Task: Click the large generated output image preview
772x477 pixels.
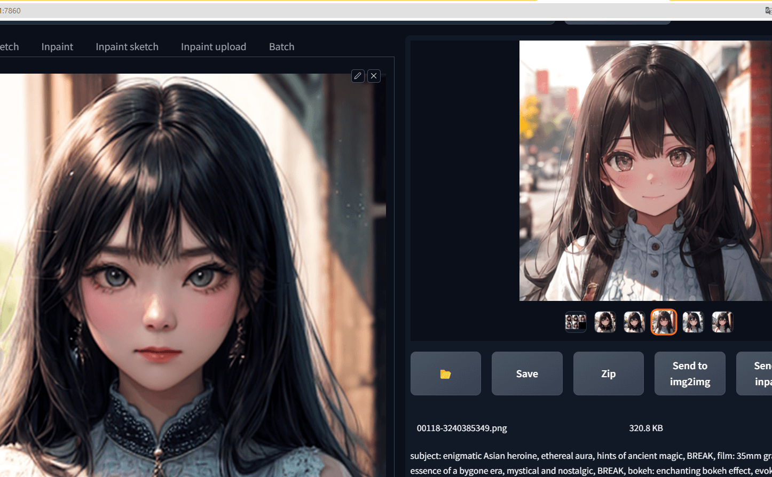Action: [x=645, y=171]
